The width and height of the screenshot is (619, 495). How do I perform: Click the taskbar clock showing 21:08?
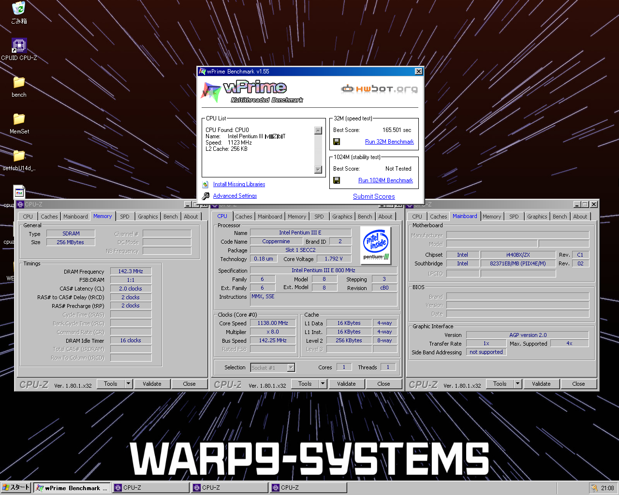607,488
